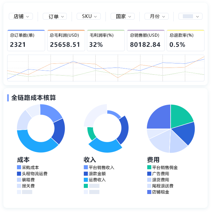Select the 毛利润率(%) card showing 32%
Image resolution: width=211 pixels, height=212 pixels.
(106, 40)
